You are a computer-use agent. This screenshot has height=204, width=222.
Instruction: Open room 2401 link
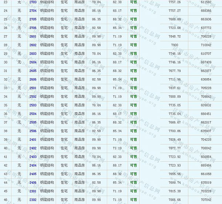point(33,139)
